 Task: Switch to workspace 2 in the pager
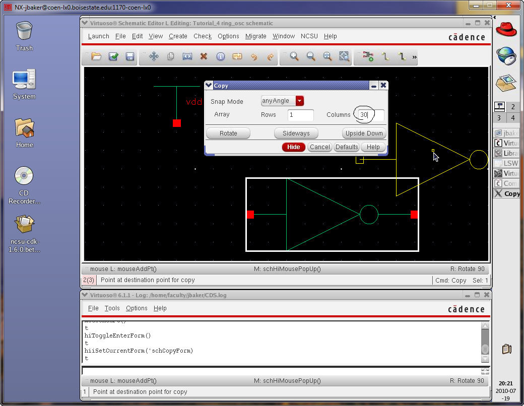pos(513,107)
